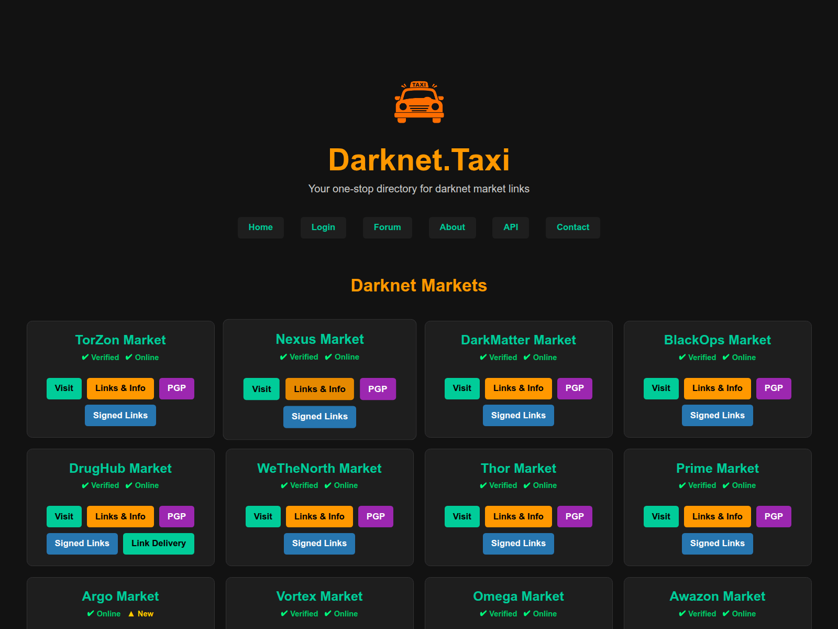The width and height of the screenshot is (838, 629).
Task: Click the Darknet.Taxi site title
Action: point(419,160)
